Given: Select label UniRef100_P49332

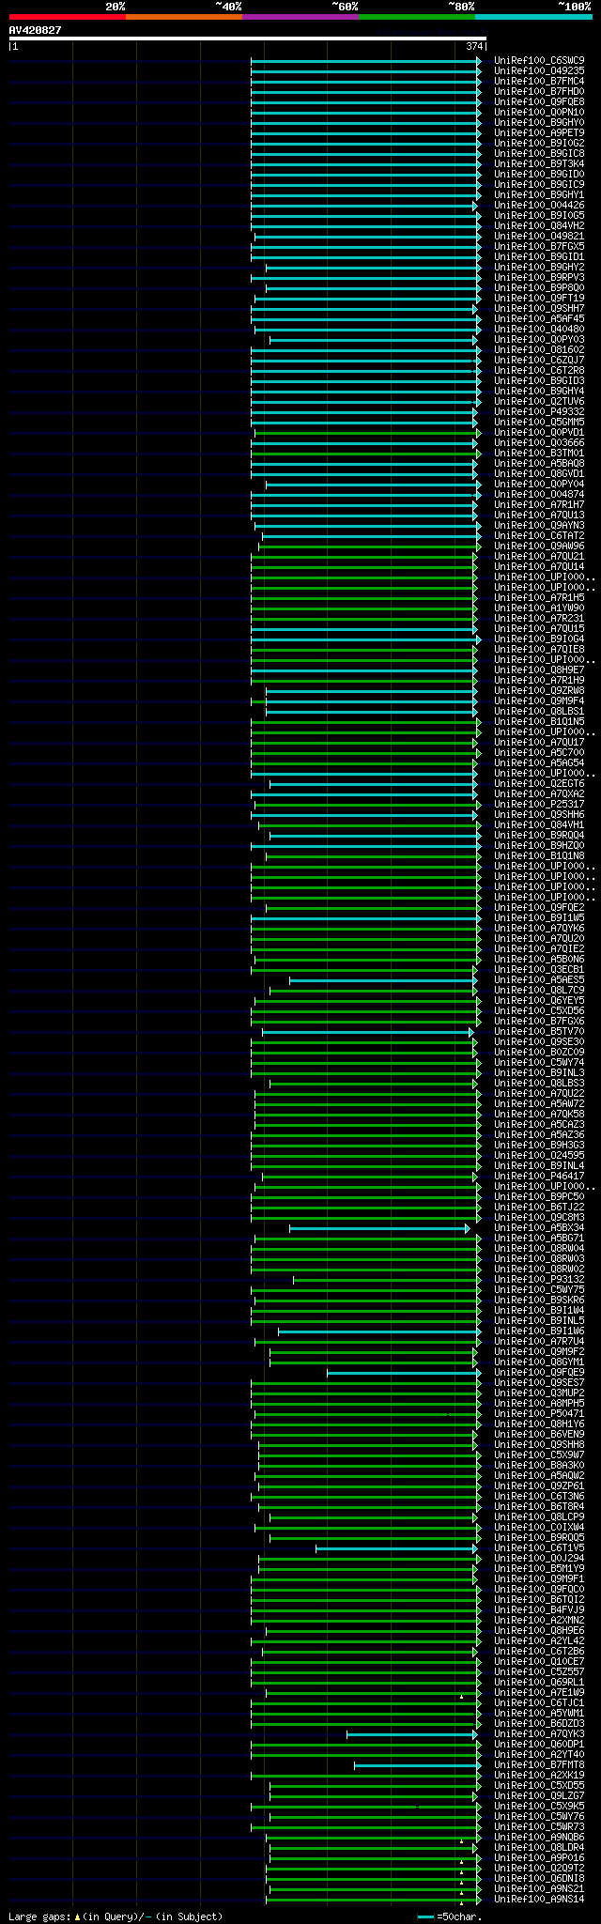Looking at the screenshot, I should (539, 411).
